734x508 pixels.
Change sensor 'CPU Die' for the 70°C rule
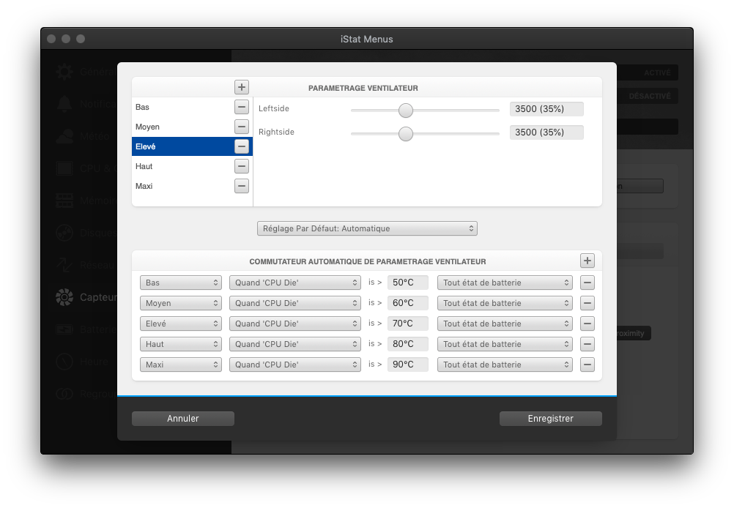[295, 324]
